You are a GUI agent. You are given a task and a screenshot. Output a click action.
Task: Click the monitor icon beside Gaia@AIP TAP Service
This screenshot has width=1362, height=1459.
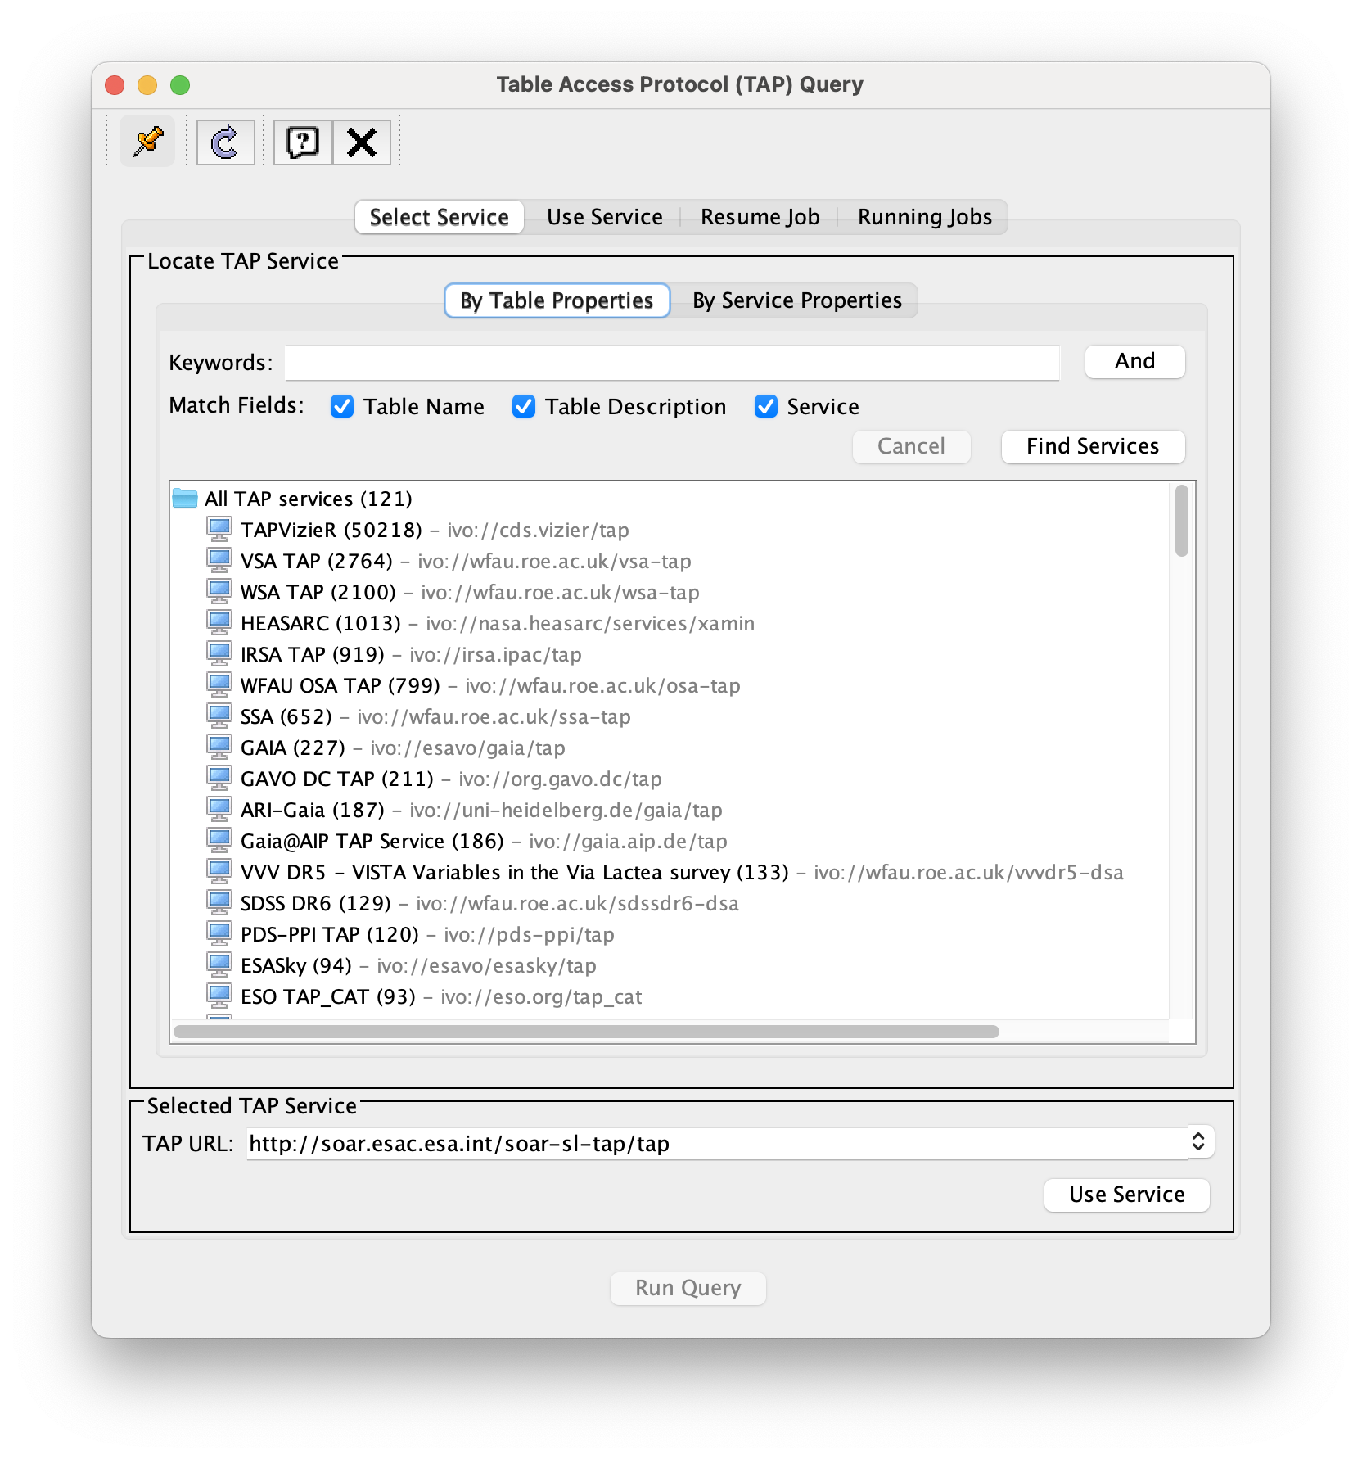point(219,840)
